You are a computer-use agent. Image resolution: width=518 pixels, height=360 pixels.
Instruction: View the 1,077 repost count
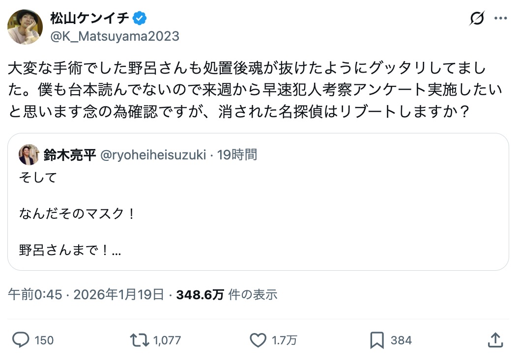[x=167, y=340]
